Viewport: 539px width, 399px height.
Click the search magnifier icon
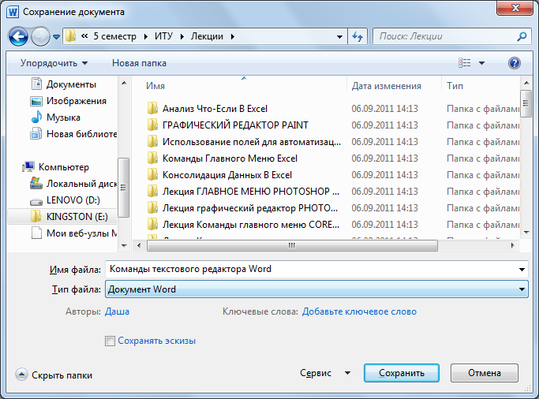522,36
